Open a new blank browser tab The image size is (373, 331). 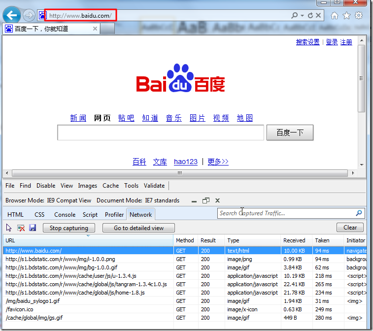click(107, 29)
